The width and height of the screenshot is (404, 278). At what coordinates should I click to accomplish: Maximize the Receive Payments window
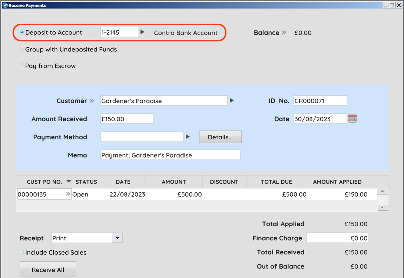tap(392, 5)
